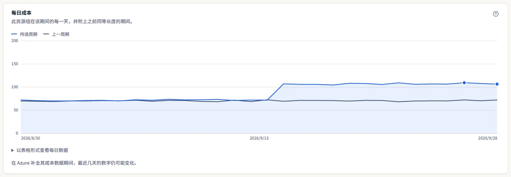Select the last data point dot at 2026/9/28

[497, 84]
